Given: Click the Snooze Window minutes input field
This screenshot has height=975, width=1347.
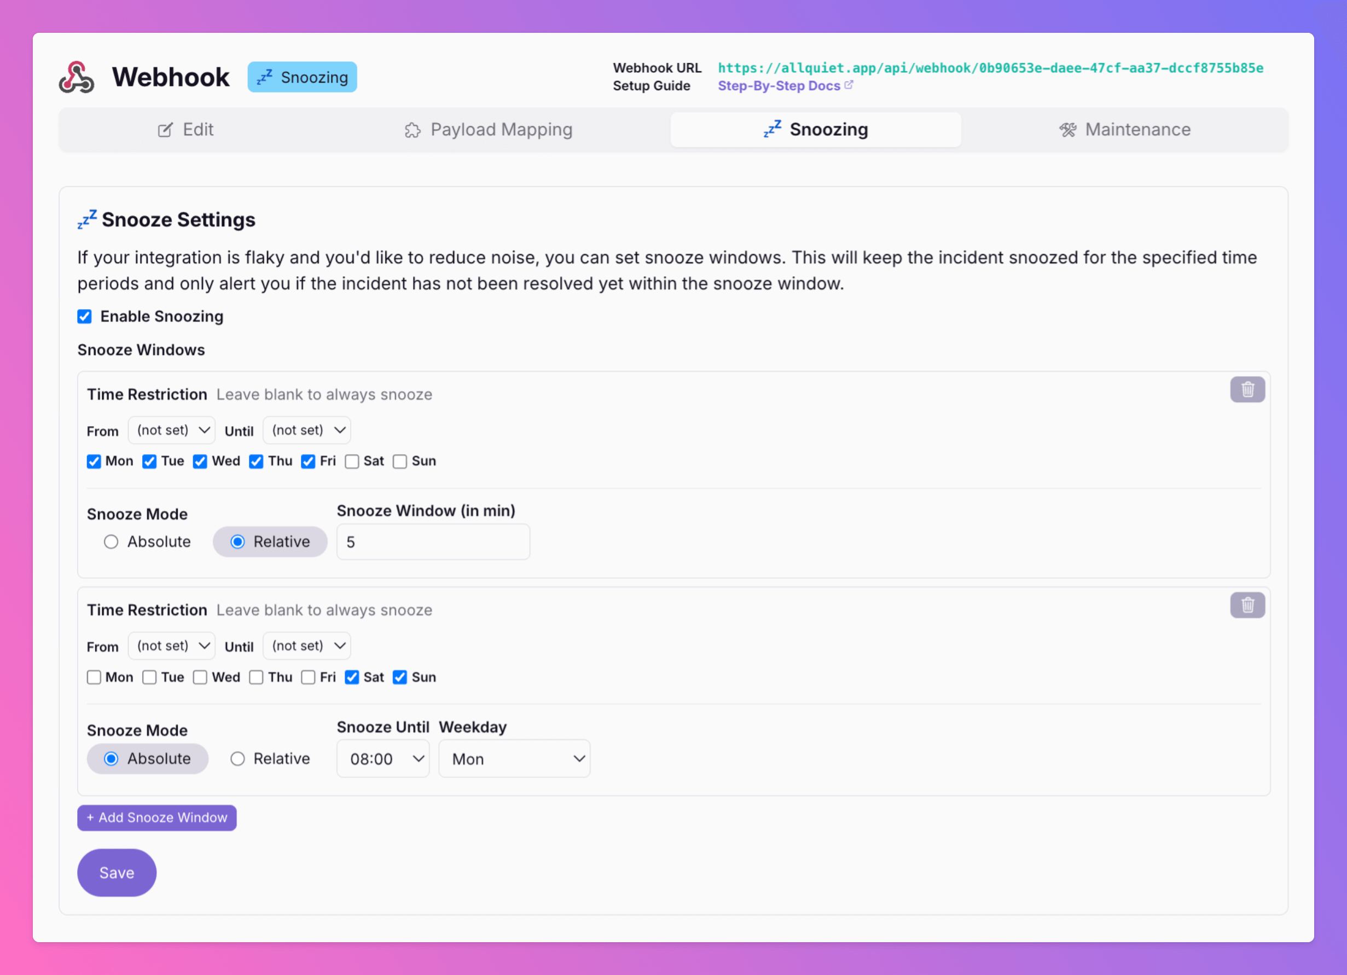Looking at the screenshot, I should [433, 542].
